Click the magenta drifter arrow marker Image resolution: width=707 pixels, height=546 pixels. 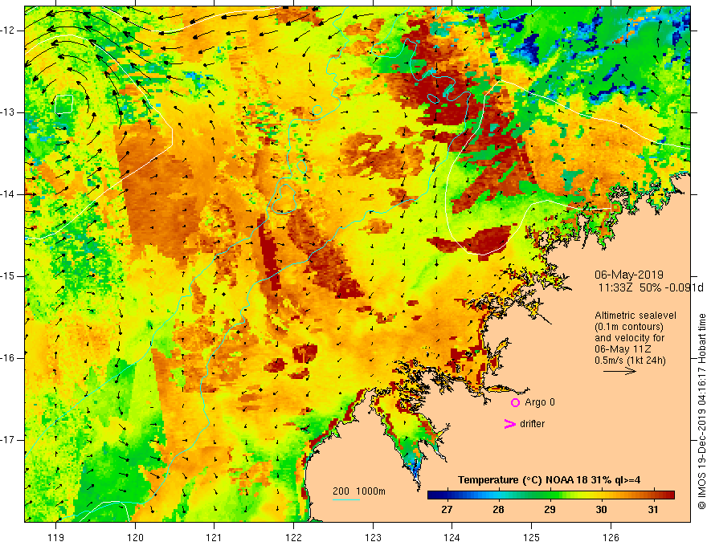pyautogui.click(x=509, y=424)
